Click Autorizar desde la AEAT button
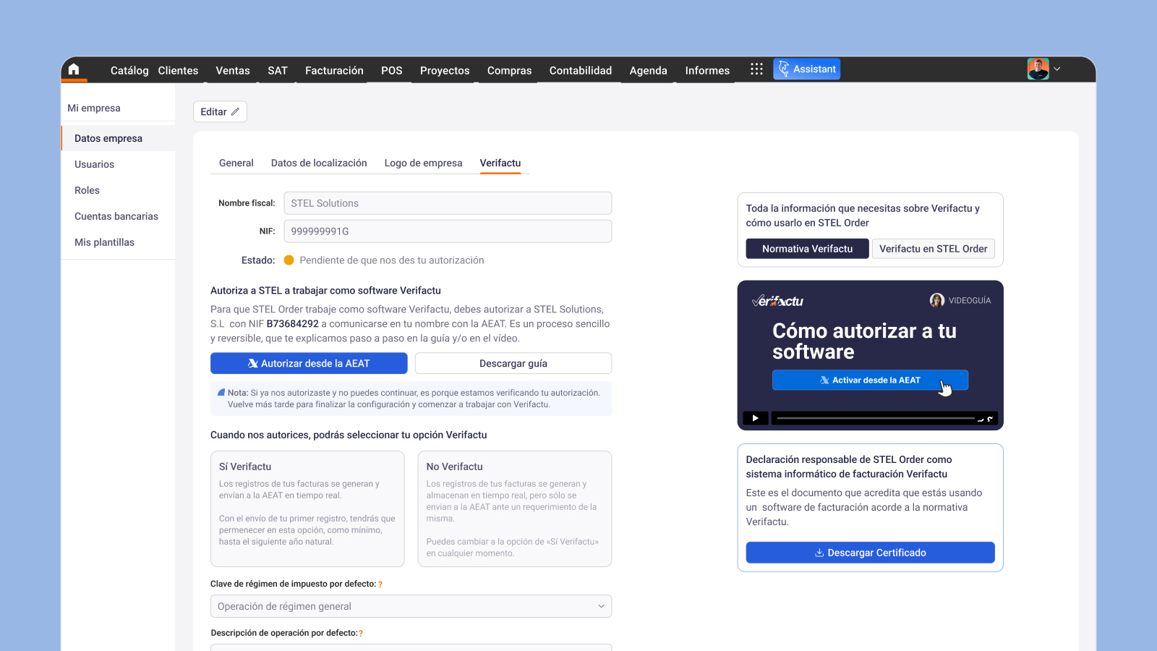The height and width of the screenshot is (651, 1157). (309, 363)
